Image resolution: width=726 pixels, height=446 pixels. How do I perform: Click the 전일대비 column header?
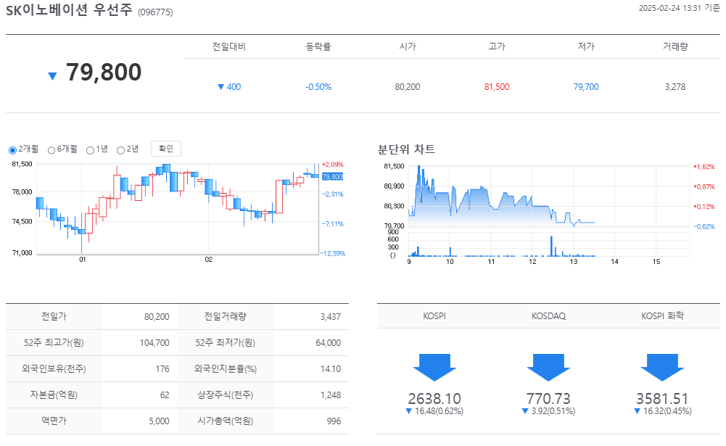coord(228,46)
